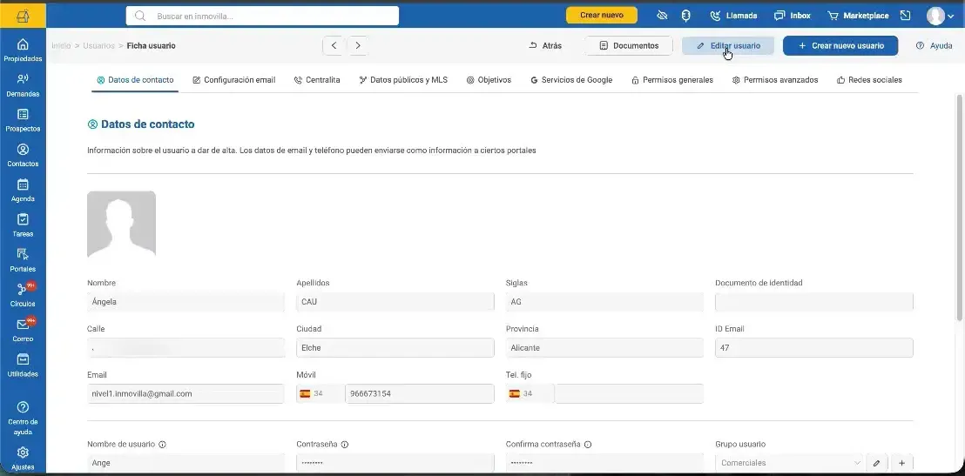Click the plus icon next to Grupo usuario
Screen dimensions: 965x476
[x=902, y=462]
